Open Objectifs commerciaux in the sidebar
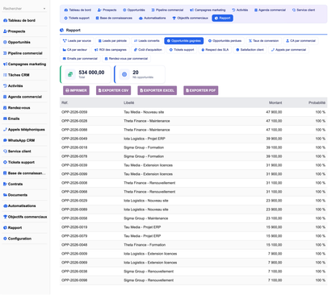Image resolution: width=336 pixels, height=299 pixels. point(25,217)
